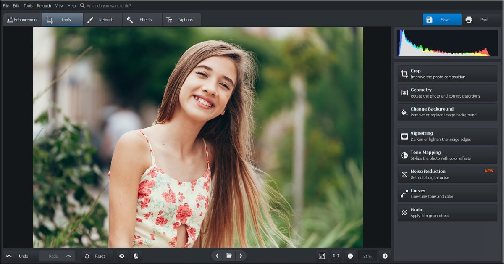The width and height of the screenshot is (504, 264).
Task: Toggle before/after split comparison view
Action: pos(136,256)
